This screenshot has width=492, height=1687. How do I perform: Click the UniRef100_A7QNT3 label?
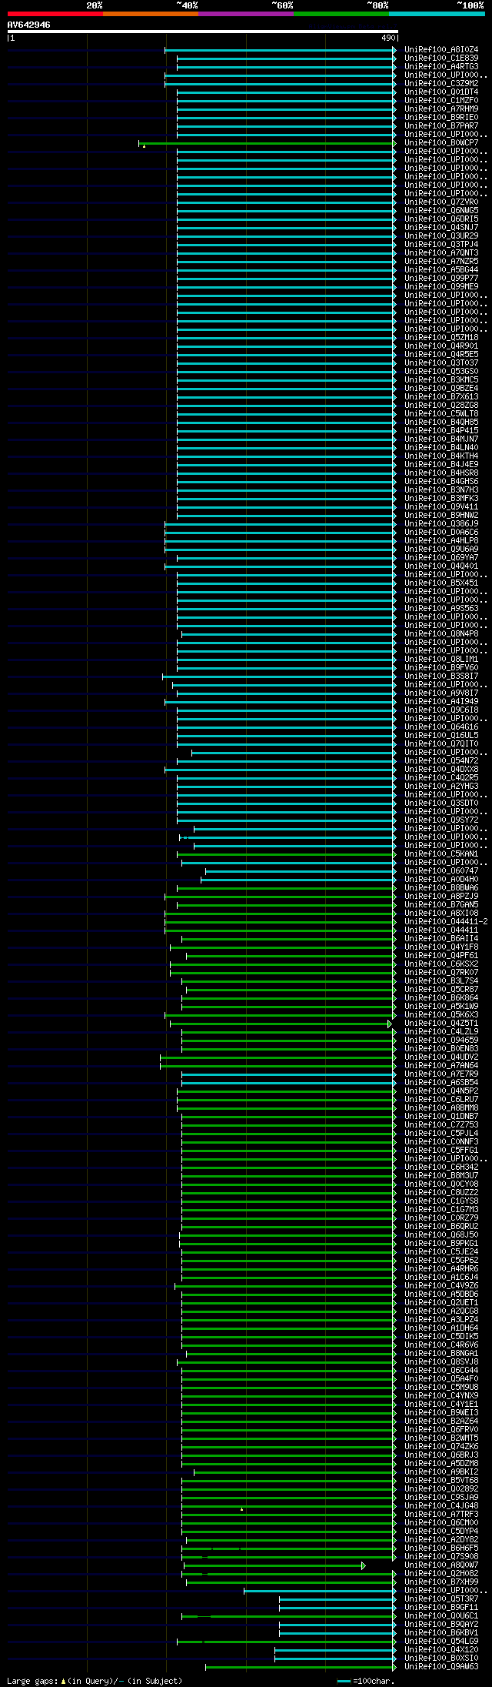[441, 253]
